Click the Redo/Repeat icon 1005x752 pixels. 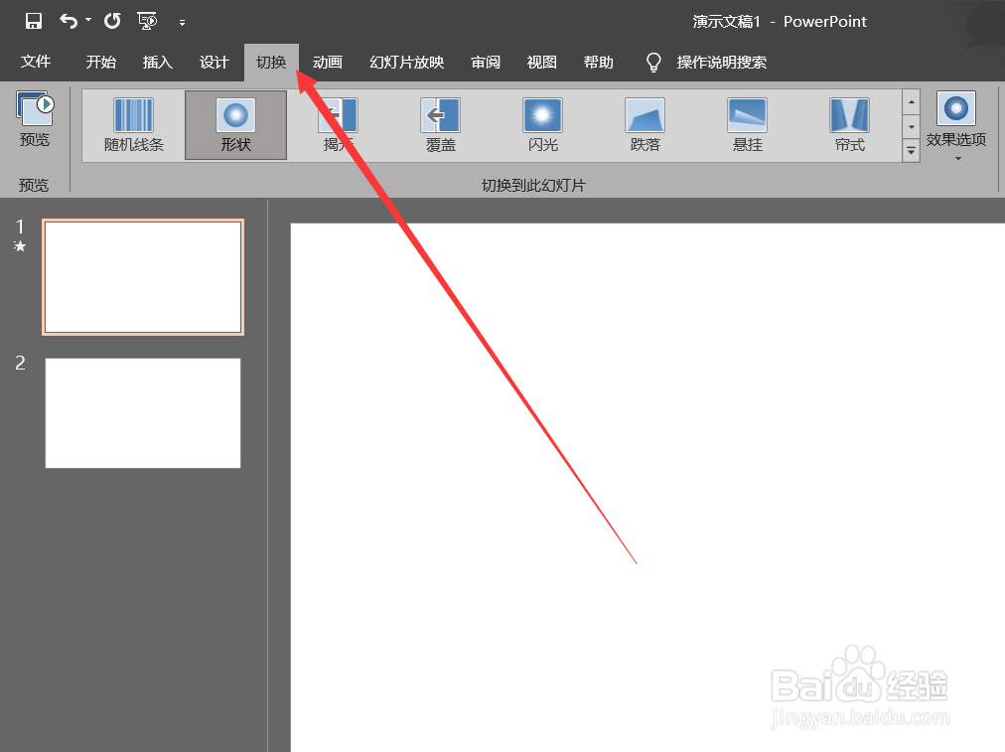(x=112, y=21)
